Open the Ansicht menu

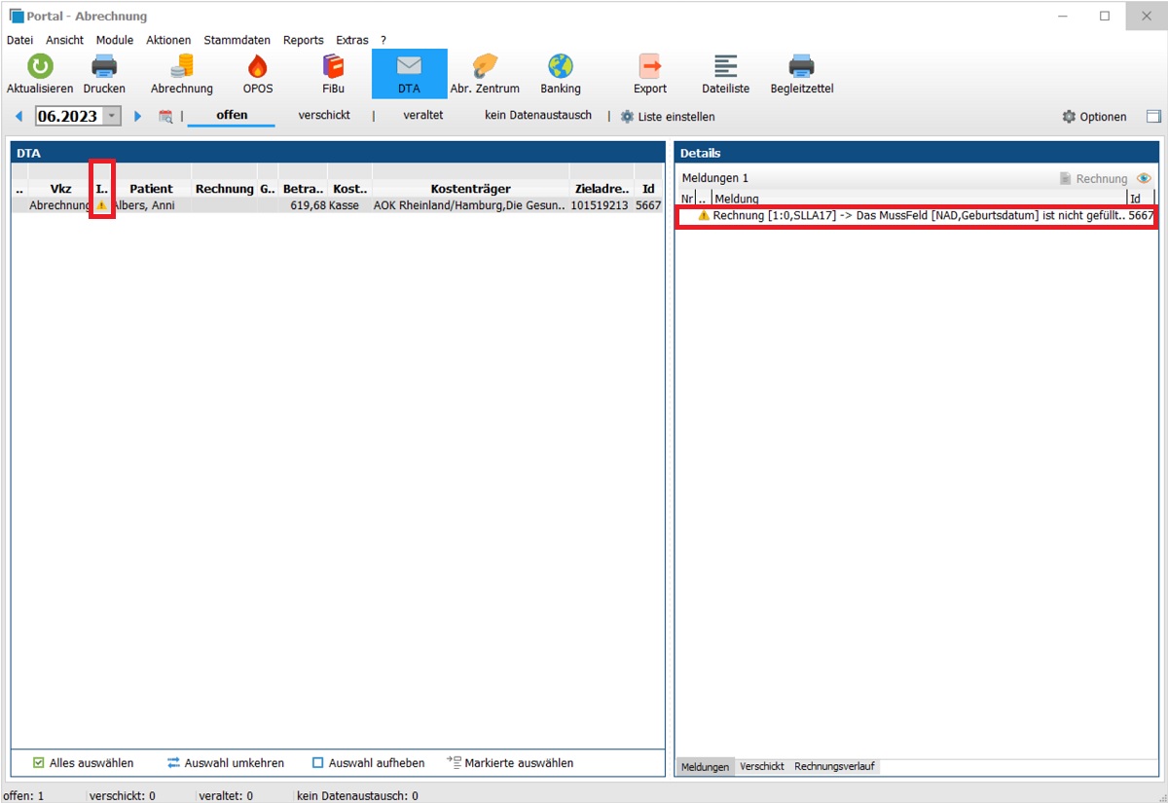64,40
